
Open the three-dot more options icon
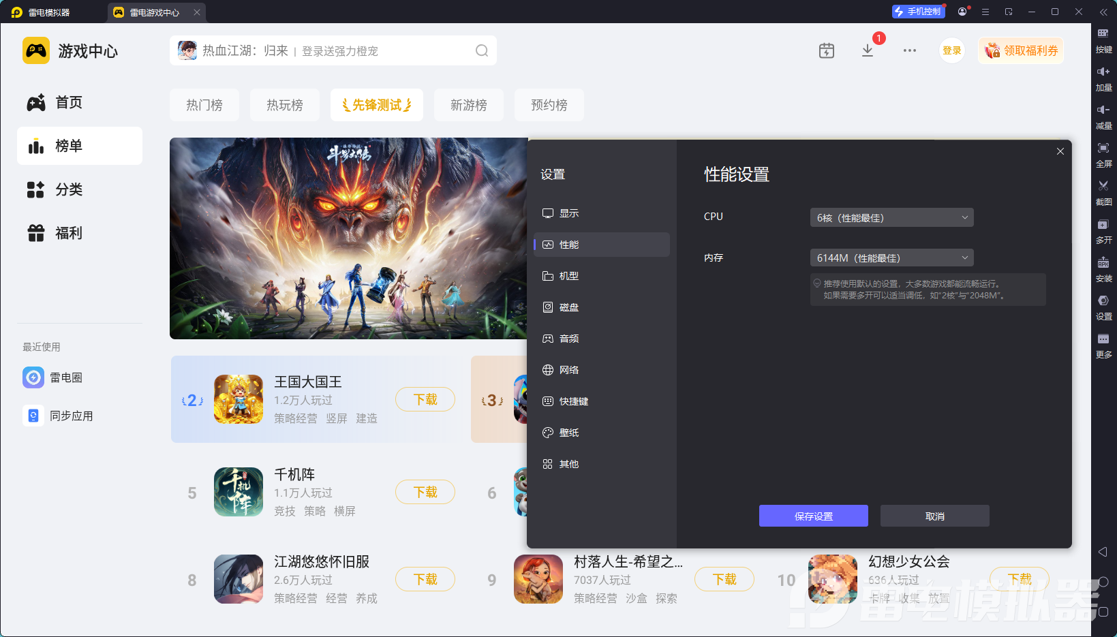click(x=910, y=50)
